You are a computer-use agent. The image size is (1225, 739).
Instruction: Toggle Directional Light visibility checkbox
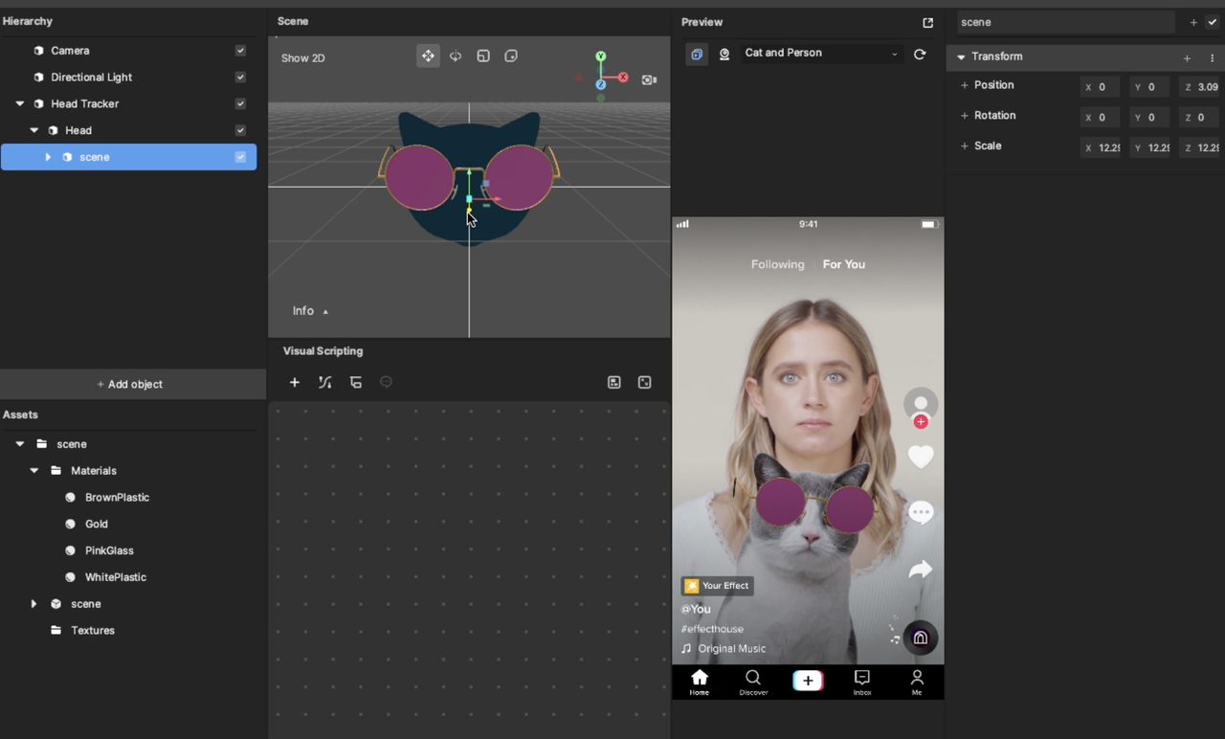pyautogui.click(x=240, y=78)
